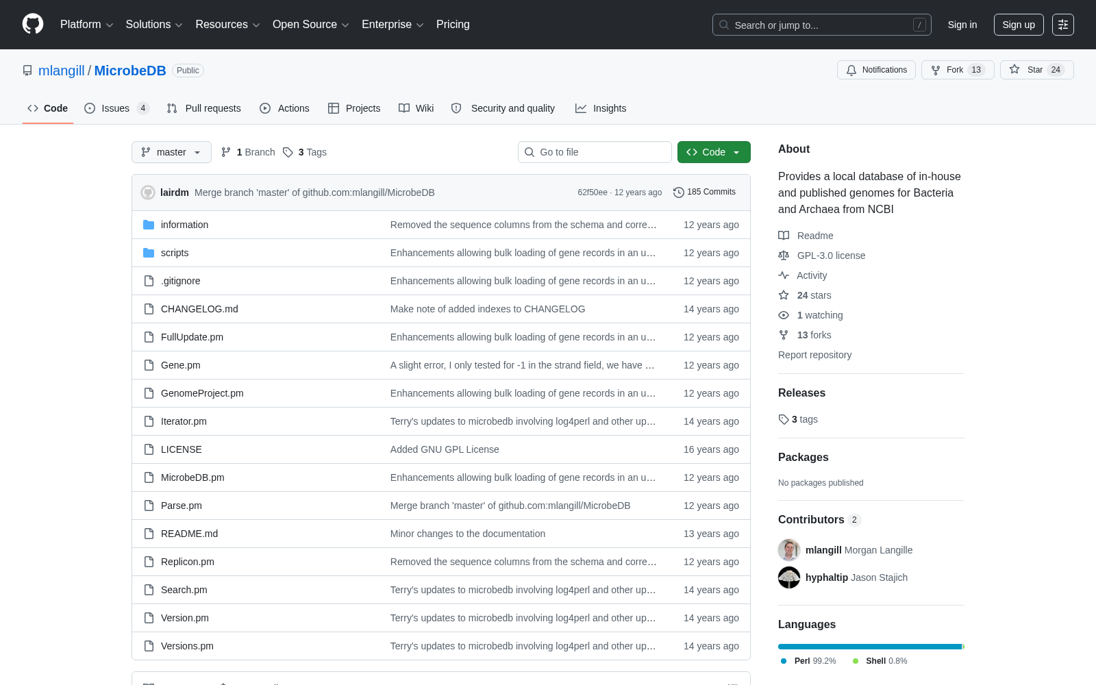
Task: Click the Search or jump to field
Action: tap(822, 25)
